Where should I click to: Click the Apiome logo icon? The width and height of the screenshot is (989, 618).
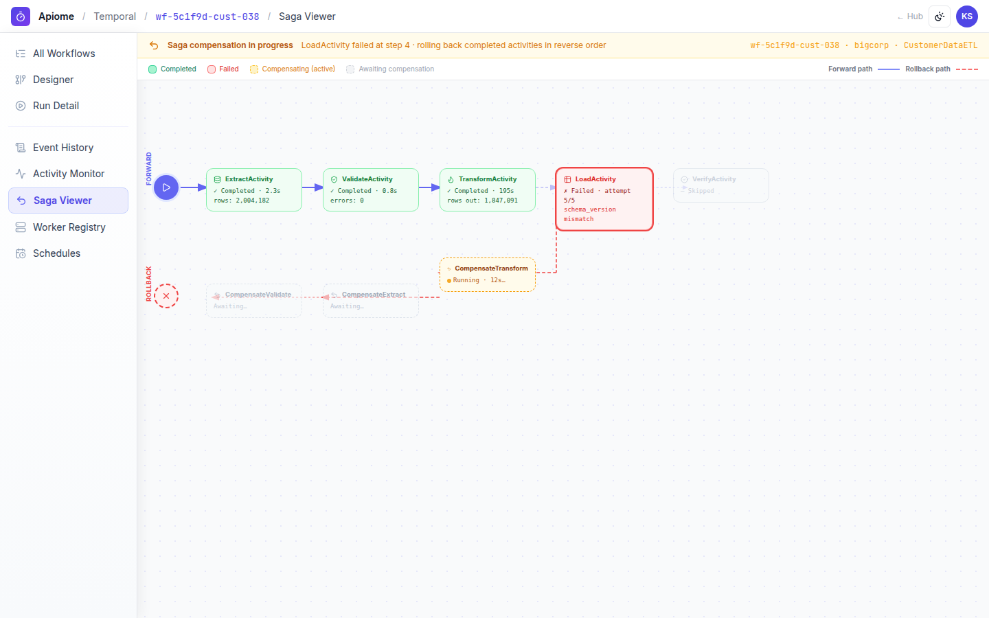click(x=21, y=16)
